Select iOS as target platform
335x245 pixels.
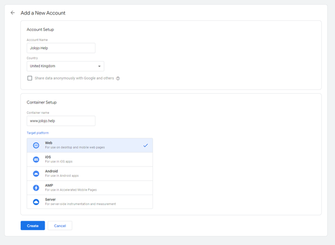click(90, 160)
